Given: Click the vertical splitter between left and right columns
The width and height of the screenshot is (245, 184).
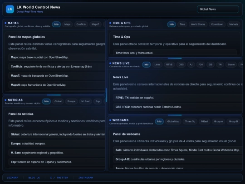Looking at the screenshot, I should coord(106,95).
